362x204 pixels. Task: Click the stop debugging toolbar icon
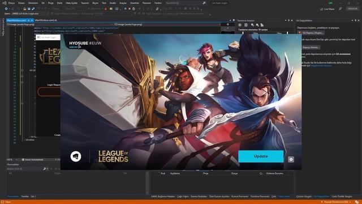point(130,9)
